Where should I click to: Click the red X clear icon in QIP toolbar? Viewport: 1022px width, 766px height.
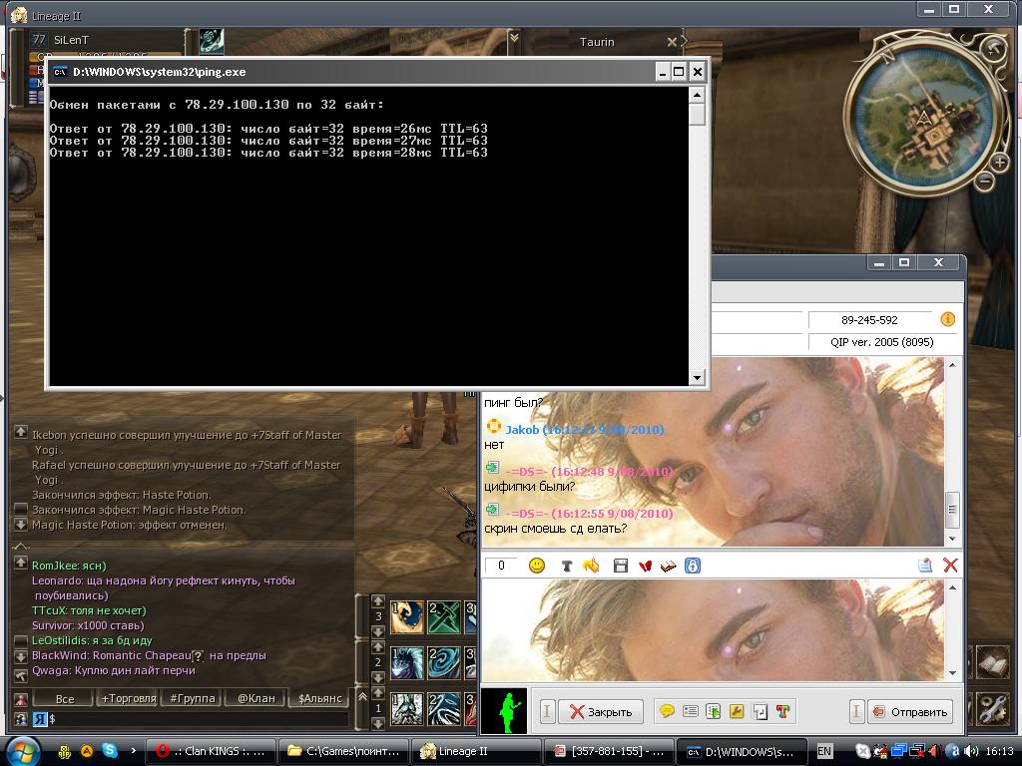[950, 566]
